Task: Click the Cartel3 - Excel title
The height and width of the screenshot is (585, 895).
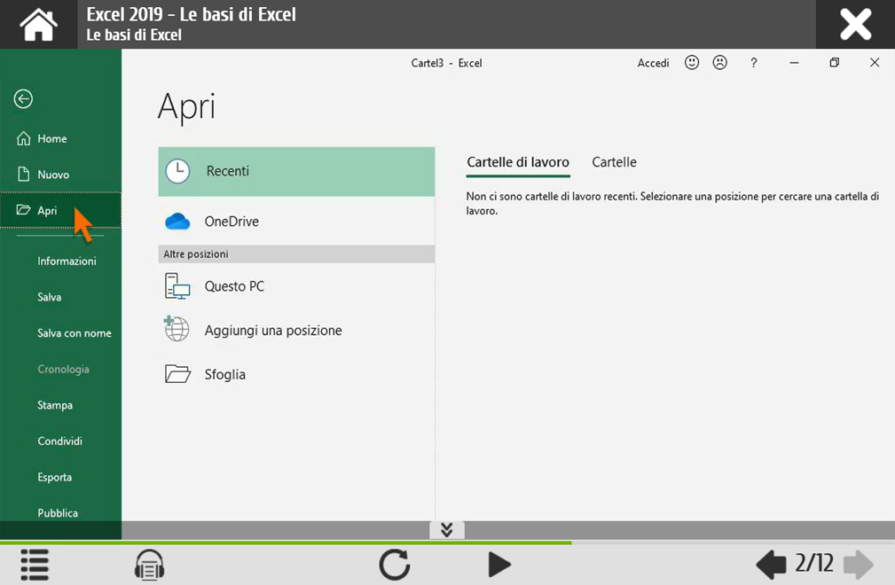Action: click(x=446, y=63)
